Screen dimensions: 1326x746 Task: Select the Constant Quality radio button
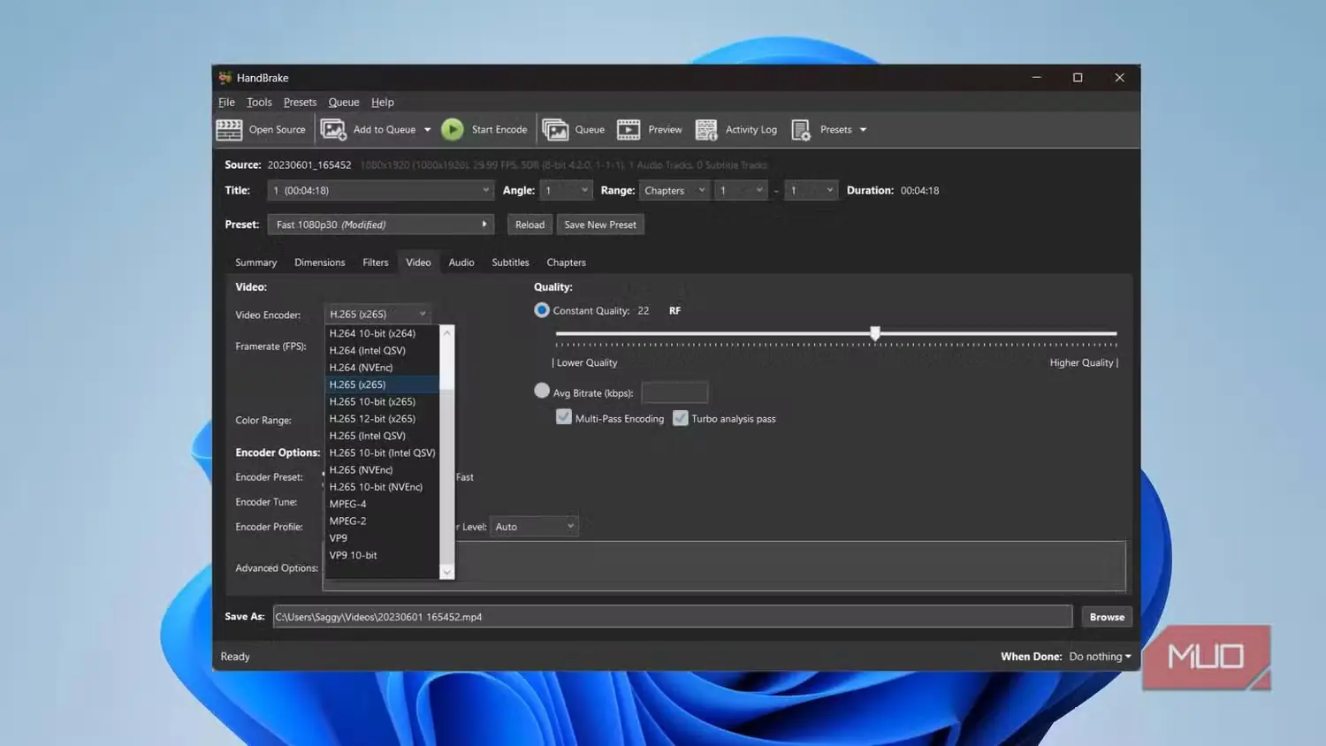[x=542, y=310]
